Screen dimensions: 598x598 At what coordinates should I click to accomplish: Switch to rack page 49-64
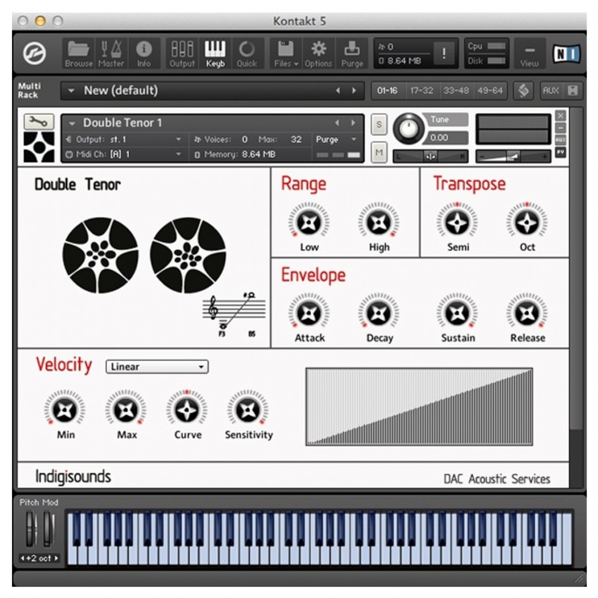click(490, 91)
